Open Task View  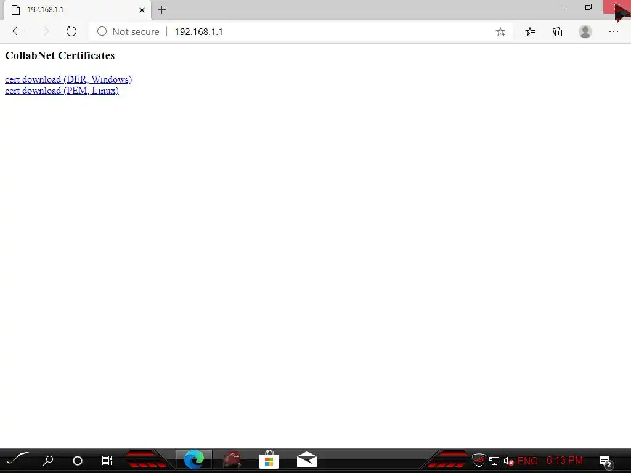(107, 460)
